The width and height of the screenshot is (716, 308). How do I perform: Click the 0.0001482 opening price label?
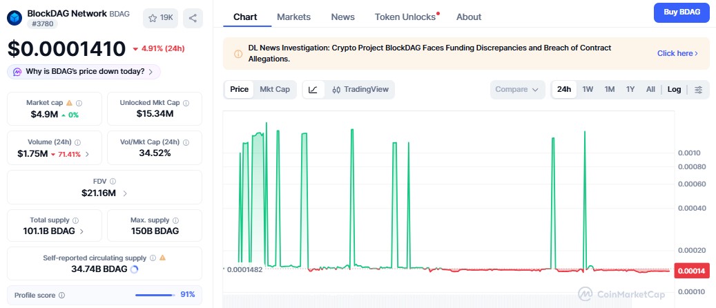[x=244, y=269]
